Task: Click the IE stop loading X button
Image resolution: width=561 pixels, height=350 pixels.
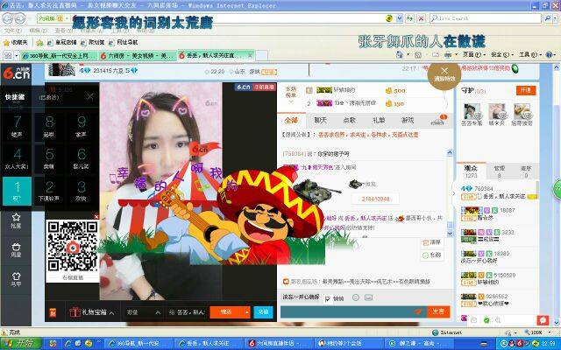Action: (x=421, y=18)
